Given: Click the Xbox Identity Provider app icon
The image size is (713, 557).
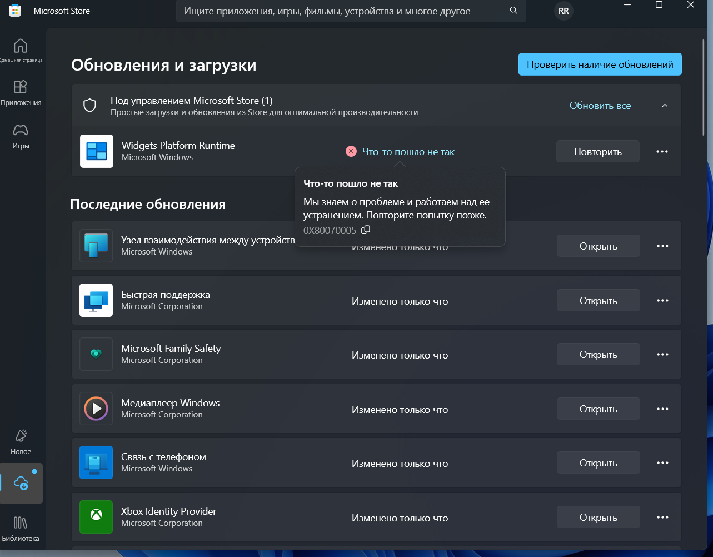Looking at the screenshot, I should coord(96,517).
